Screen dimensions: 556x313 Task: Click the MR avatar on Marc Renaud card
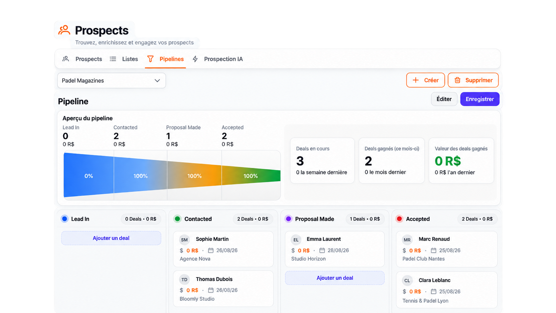[407, 239]
